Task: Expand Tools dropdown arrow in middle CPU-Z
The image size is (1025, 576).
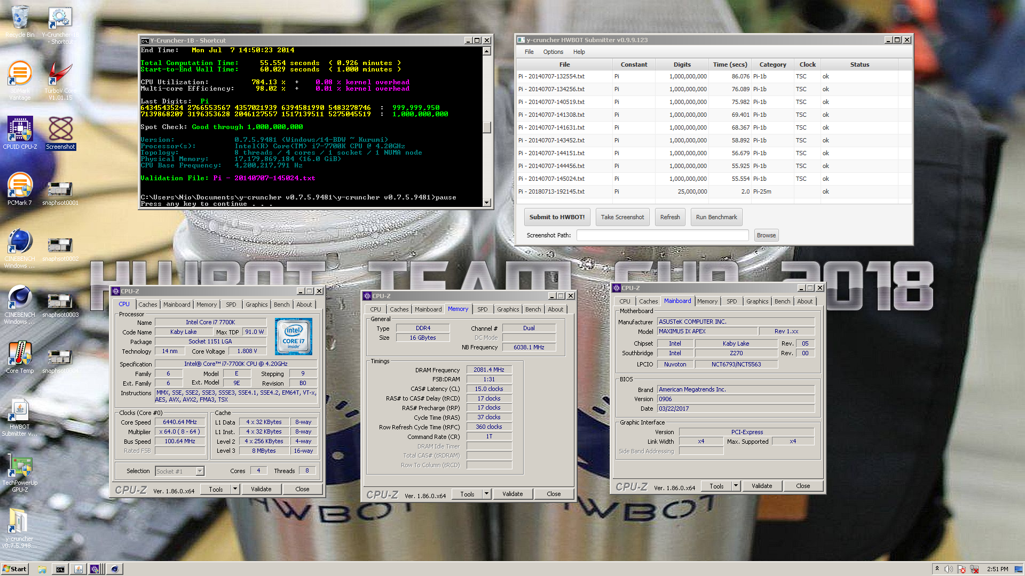Action: pos(486,494)
